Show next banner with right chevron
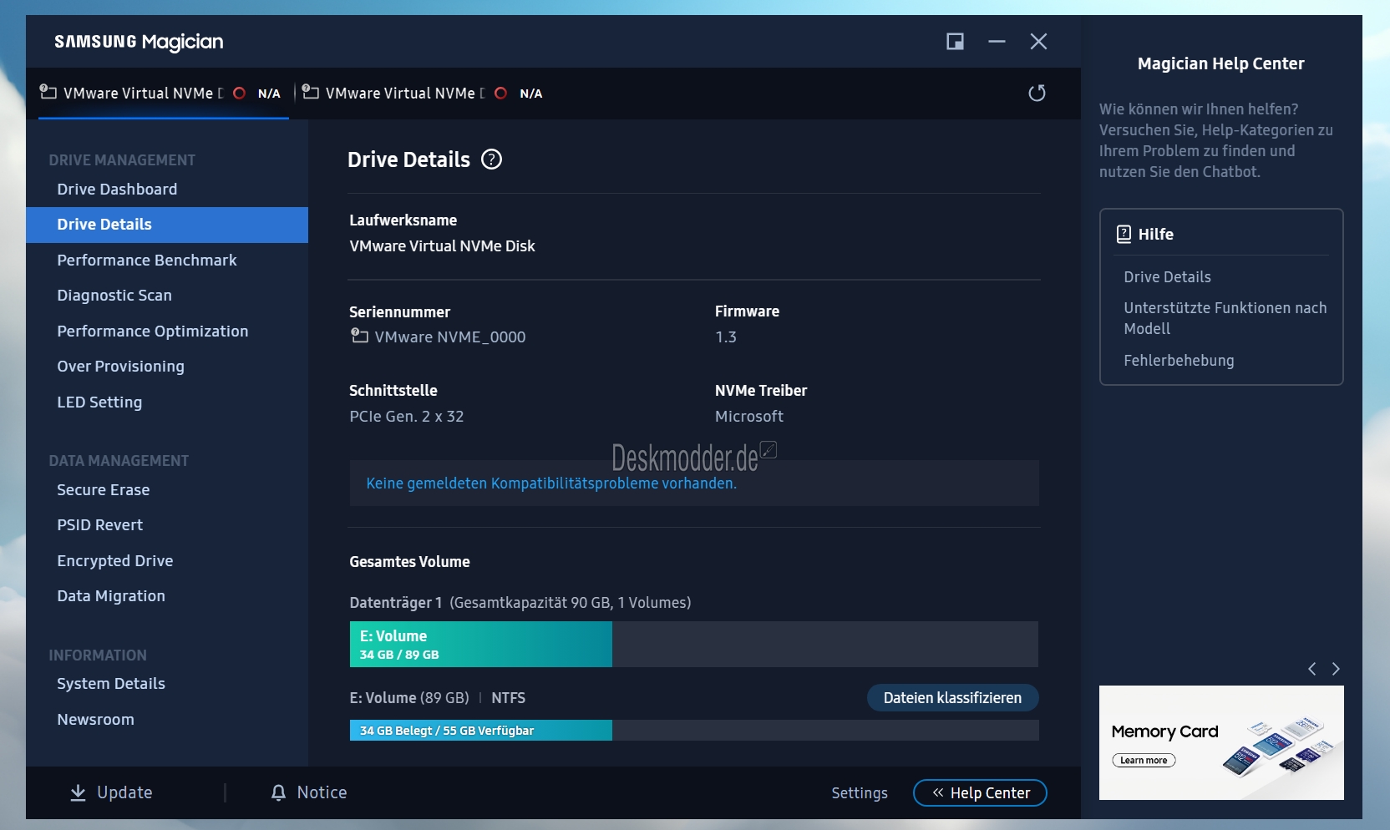This screenshot has height=830, width=1390. tap(1336, 669)
